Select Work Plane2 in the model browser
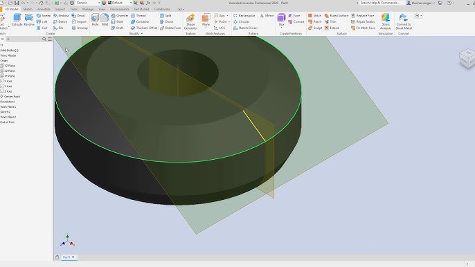Screen dimensions: 475x267 coord(8,117)
